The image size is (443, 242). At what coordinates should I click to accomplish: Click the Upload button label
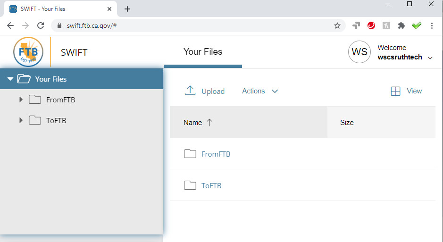[x=213, y=91]
